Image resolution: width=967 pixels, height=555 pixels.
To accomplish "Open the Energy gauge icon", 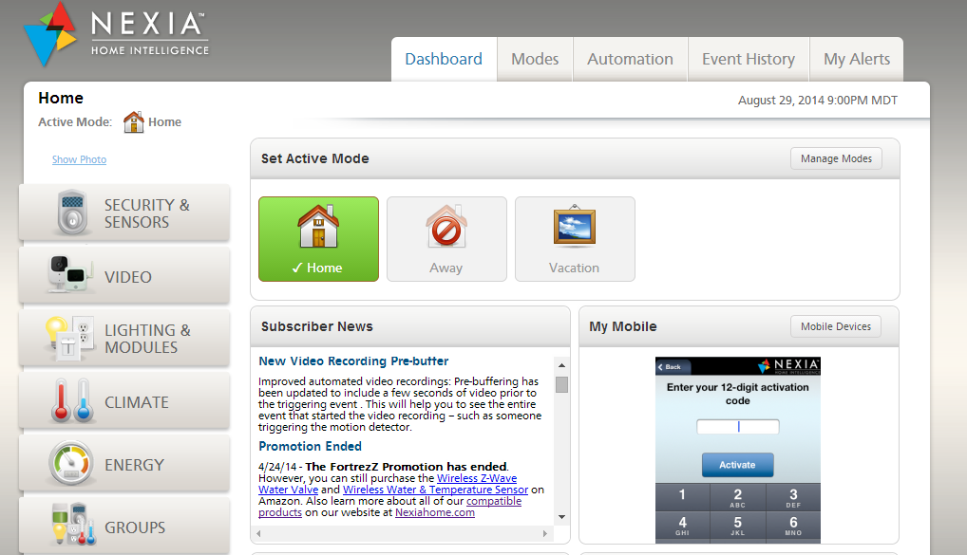I will coord(71,463).
